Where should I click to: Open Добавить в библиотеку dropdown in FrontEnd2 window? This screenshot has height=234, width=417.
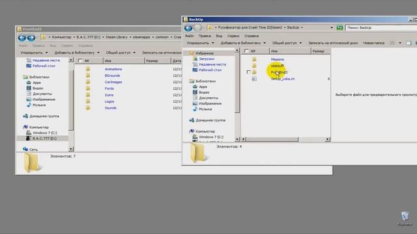(x=77, y=53)
